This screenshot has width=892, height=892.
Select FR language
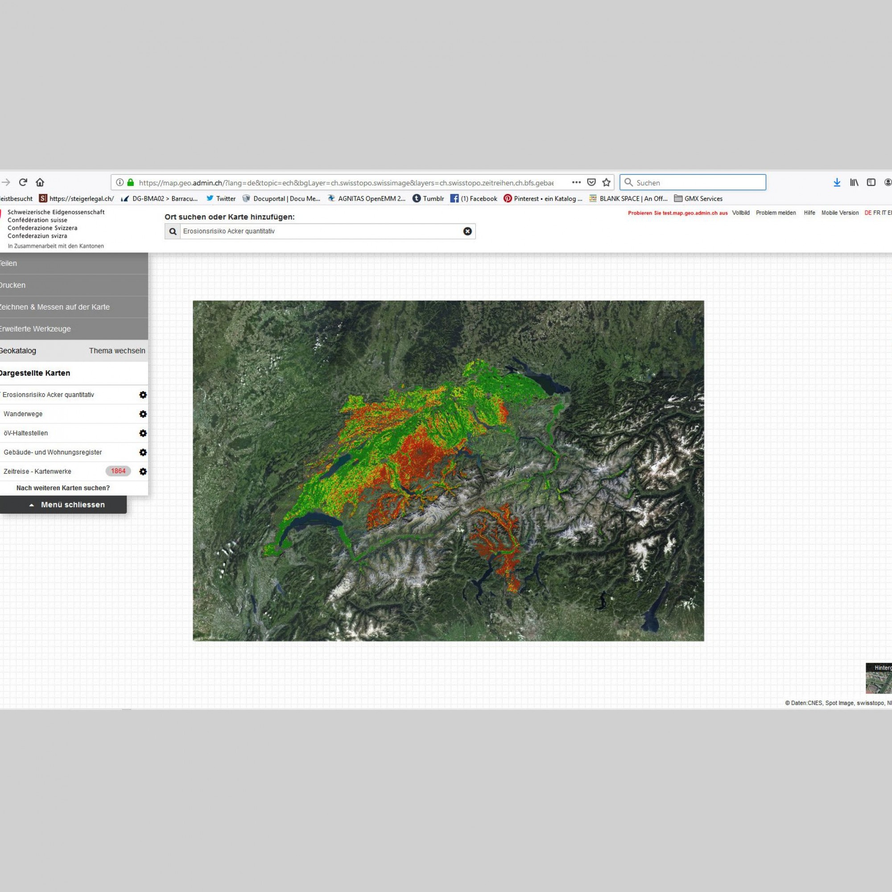pos(876,213)
